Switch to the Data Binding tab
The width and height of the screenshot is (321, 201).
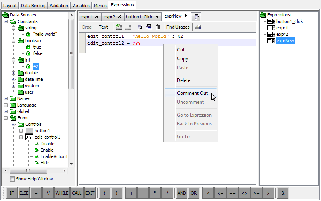[33, 6]
